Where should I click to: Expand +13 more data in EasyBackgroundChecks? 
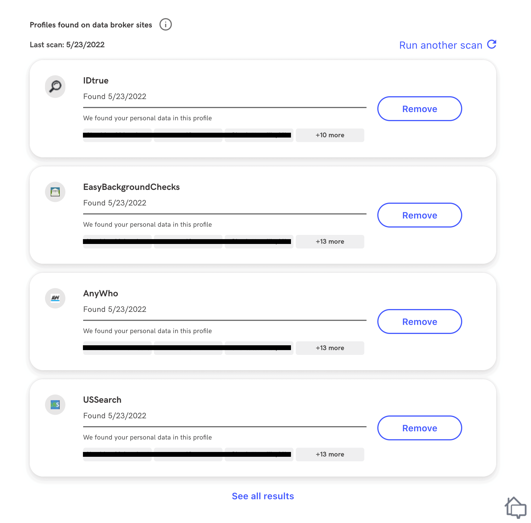(x=330, y=242)
